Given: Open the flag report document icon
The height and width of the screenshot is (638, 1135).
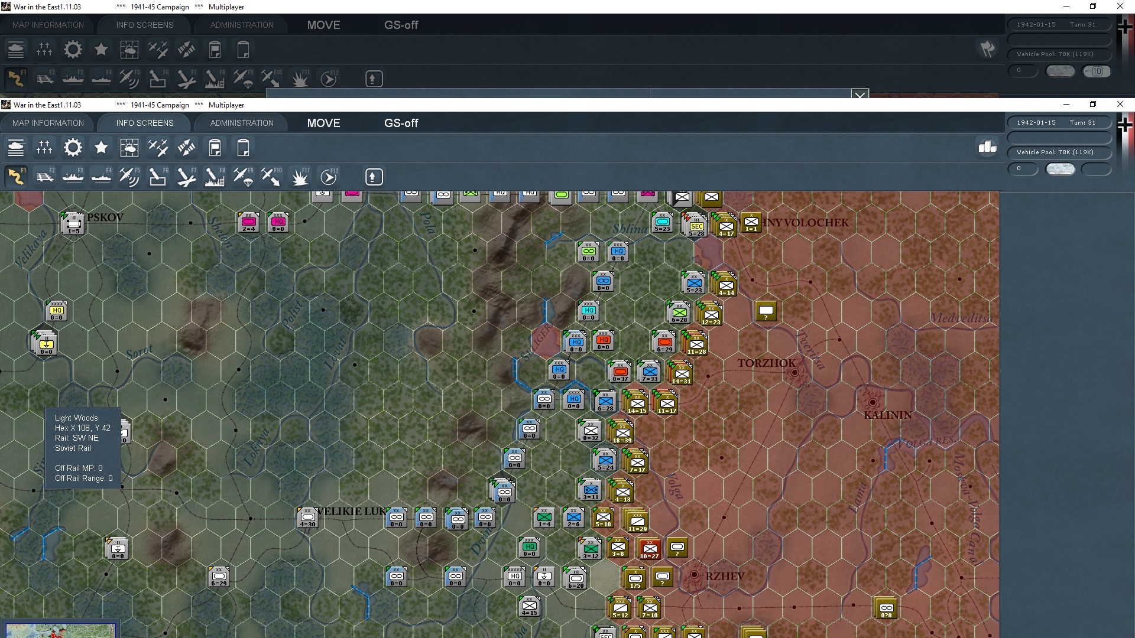Looking at the screenshot, I should 215,148.
